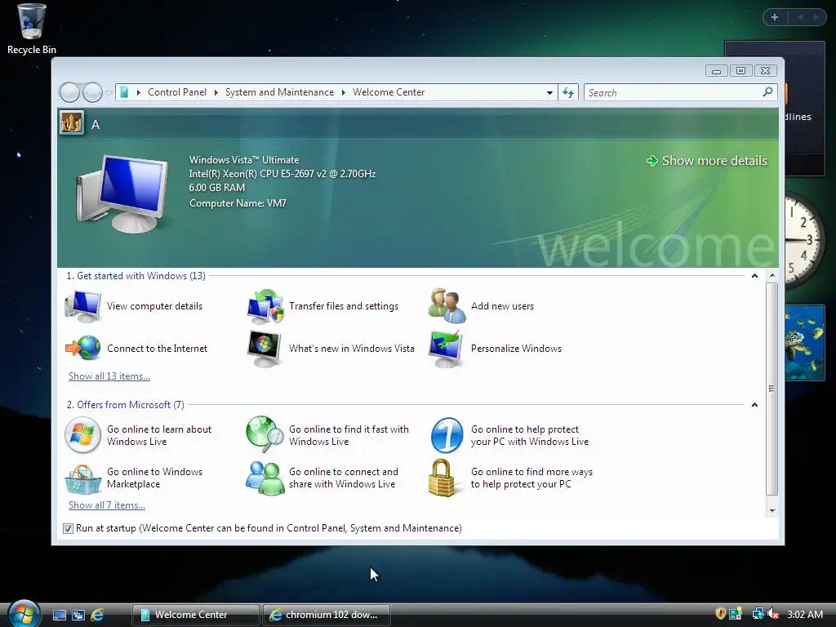
Task: Click System and Maintenance in the breadcrumb
Action: point(279,92)
